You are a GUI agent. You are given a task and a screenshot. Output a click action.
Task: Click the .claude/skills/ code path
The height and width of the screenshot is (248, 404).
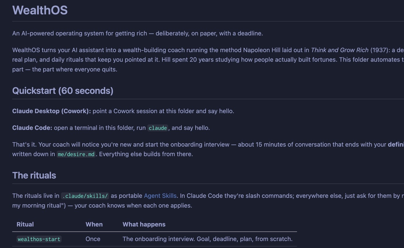85,196
